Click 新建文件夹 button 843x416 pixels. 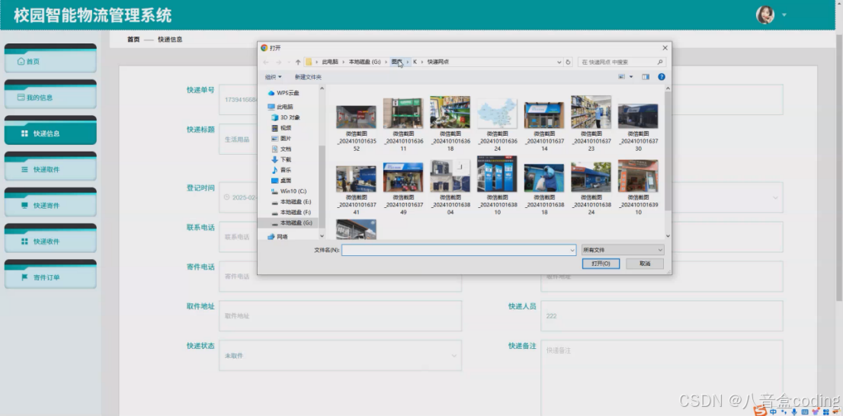(x=308, y=77)
